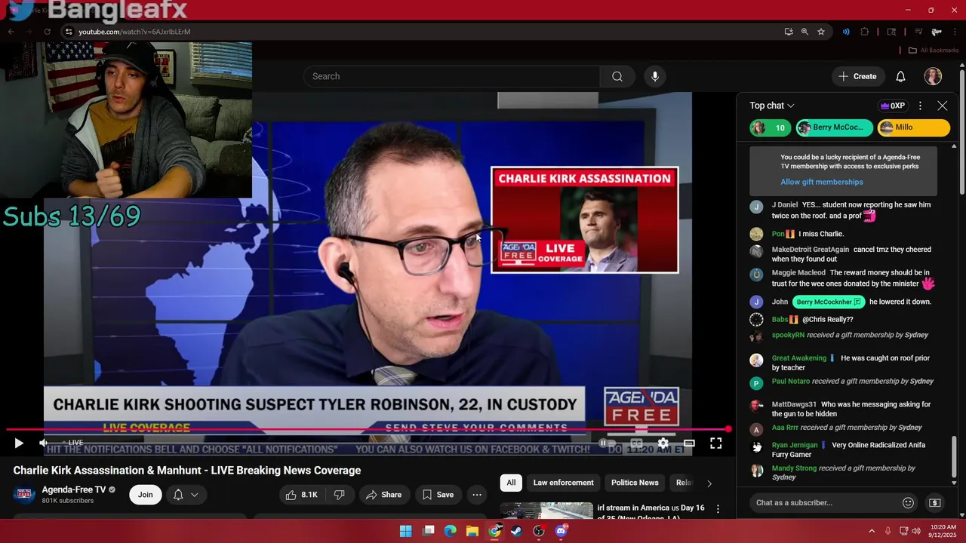The width and height of the screenshot is (966, 543).
Task: Toggle autoplay switch in player controls
Action: point(608,443)
